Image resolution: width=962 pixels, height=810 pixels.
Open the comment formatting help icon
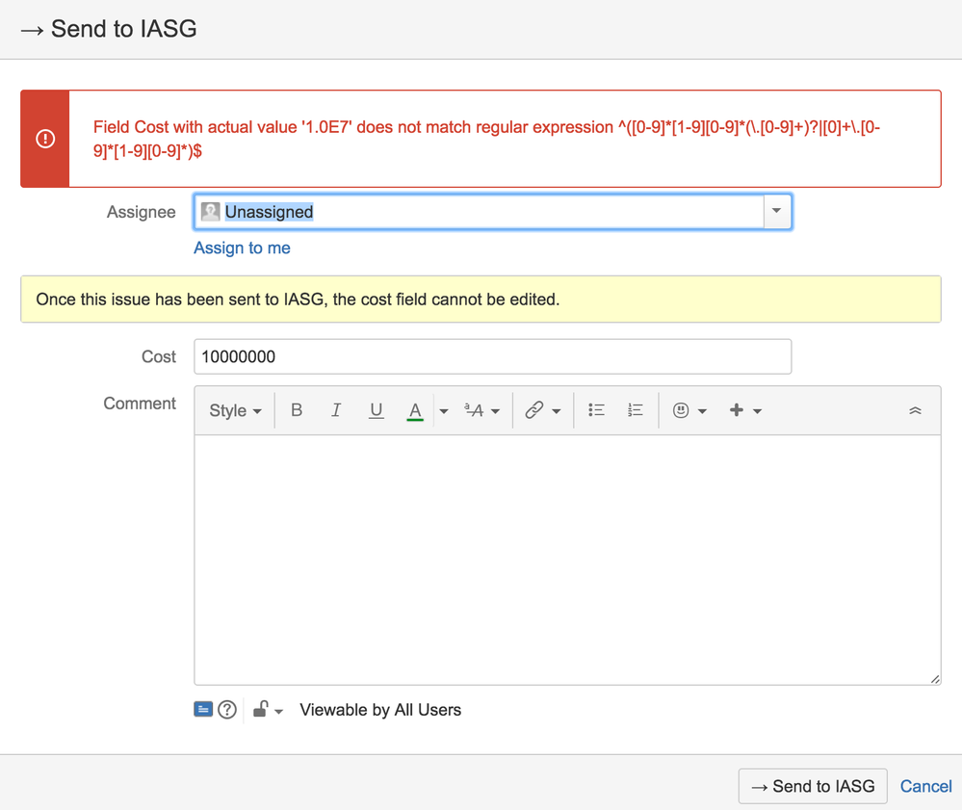227,710
